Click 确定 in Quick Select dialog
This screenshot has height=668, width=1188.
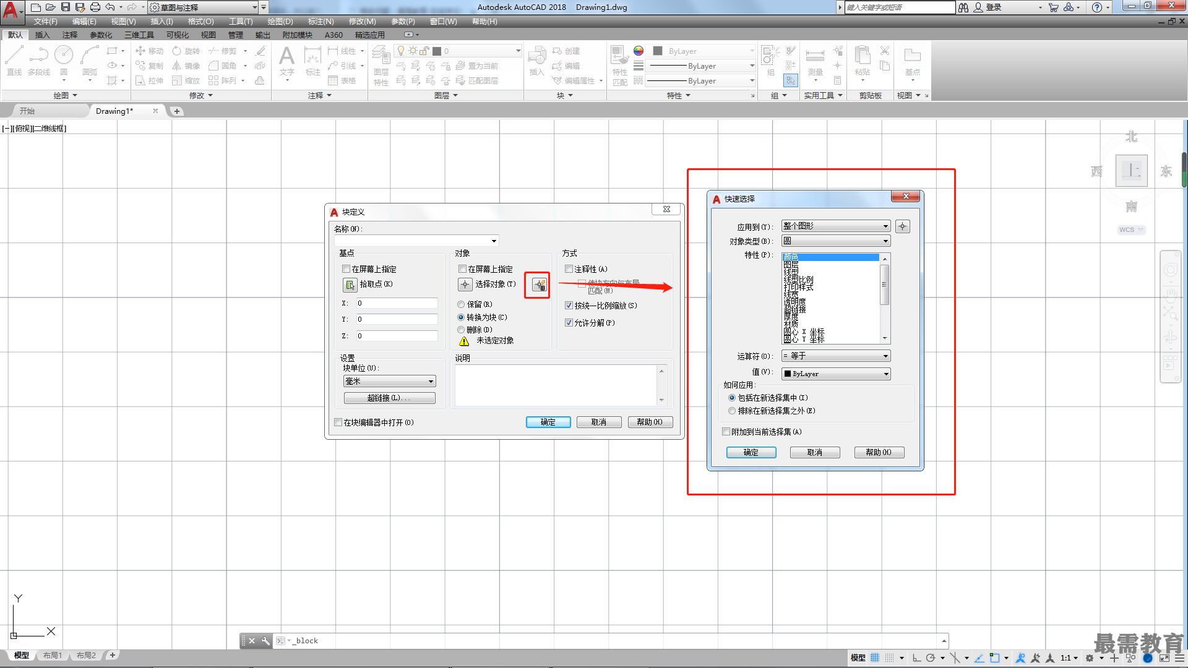tap(751, 452)
